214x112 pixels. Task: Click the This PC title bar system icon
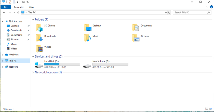coord(4,2)
